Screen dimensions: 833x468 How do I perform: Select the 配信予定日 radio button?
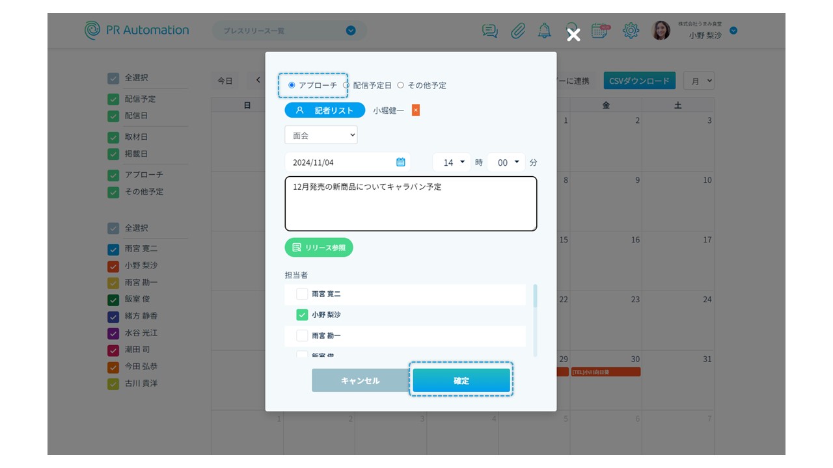(x=347, y=85)
